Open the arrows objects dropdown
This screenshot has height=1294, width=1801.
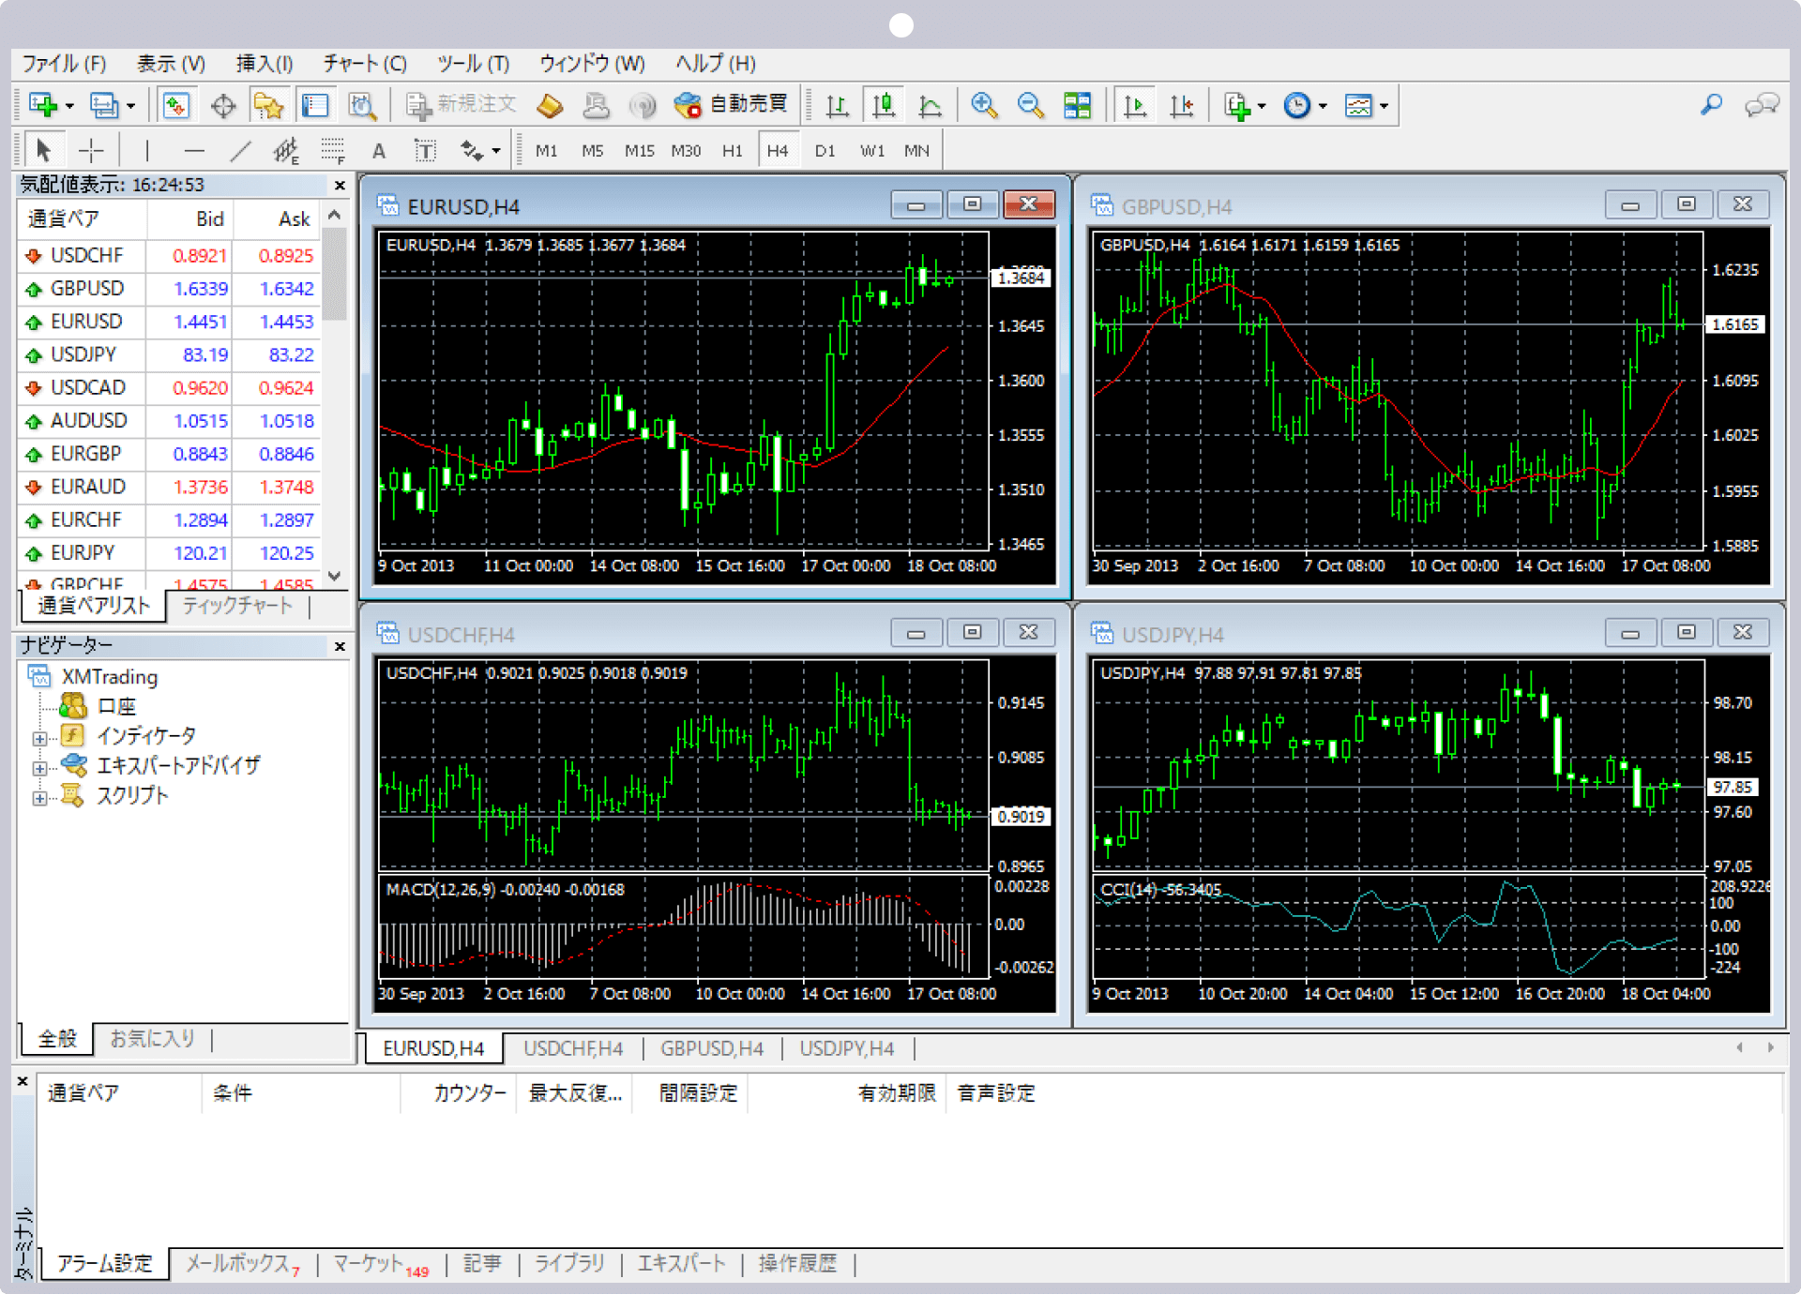479,150
